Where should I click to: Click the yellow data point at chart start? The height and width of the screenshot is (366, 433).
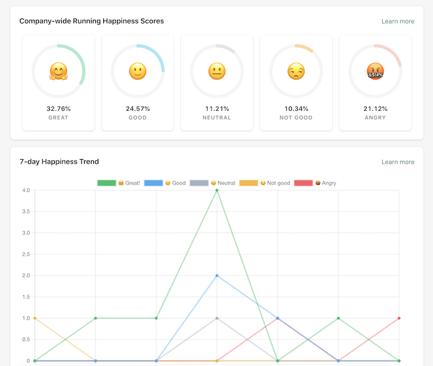tap(35, 318)
